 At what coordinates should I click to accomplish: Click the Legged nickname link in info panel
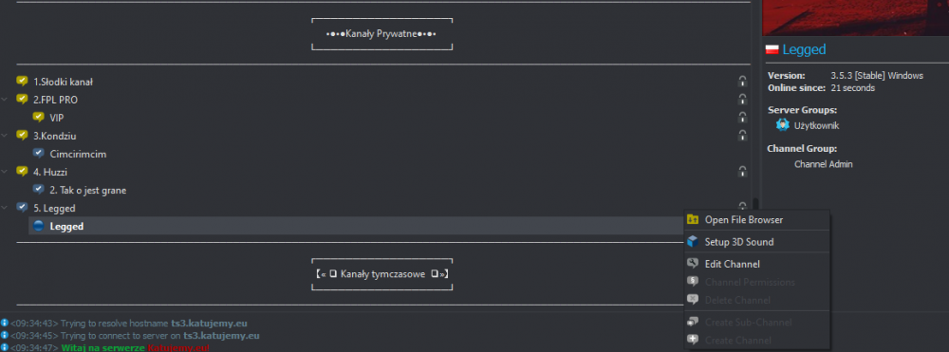[804, 49]
